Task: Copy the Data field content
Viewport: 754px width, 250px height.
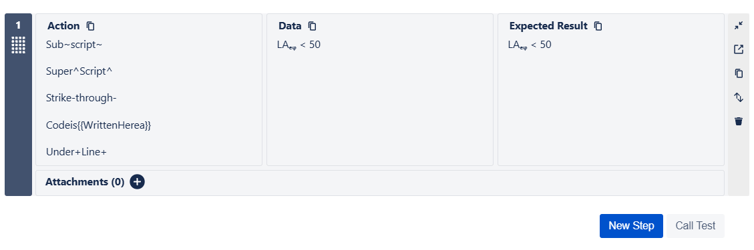Action: (312, 26)
